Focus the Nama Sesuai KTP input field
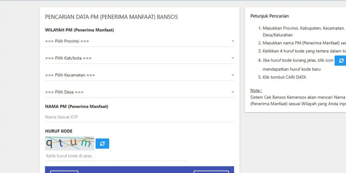This screenshot has height=173, width=346. [x=139, y=117]
